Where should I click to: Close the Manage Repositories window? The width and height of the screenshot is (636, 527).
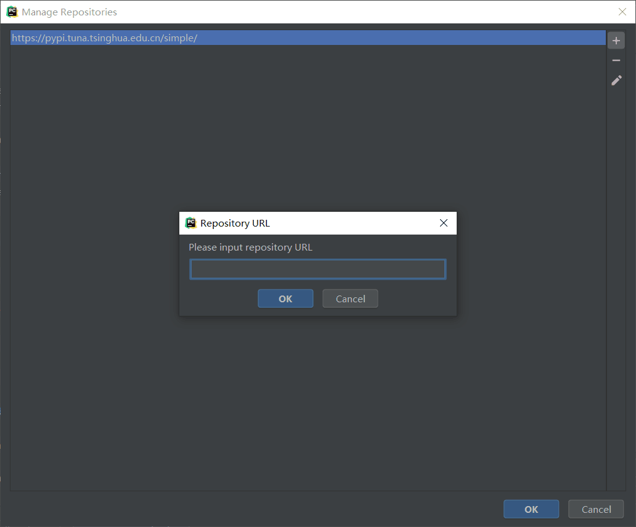pos(622,12)
